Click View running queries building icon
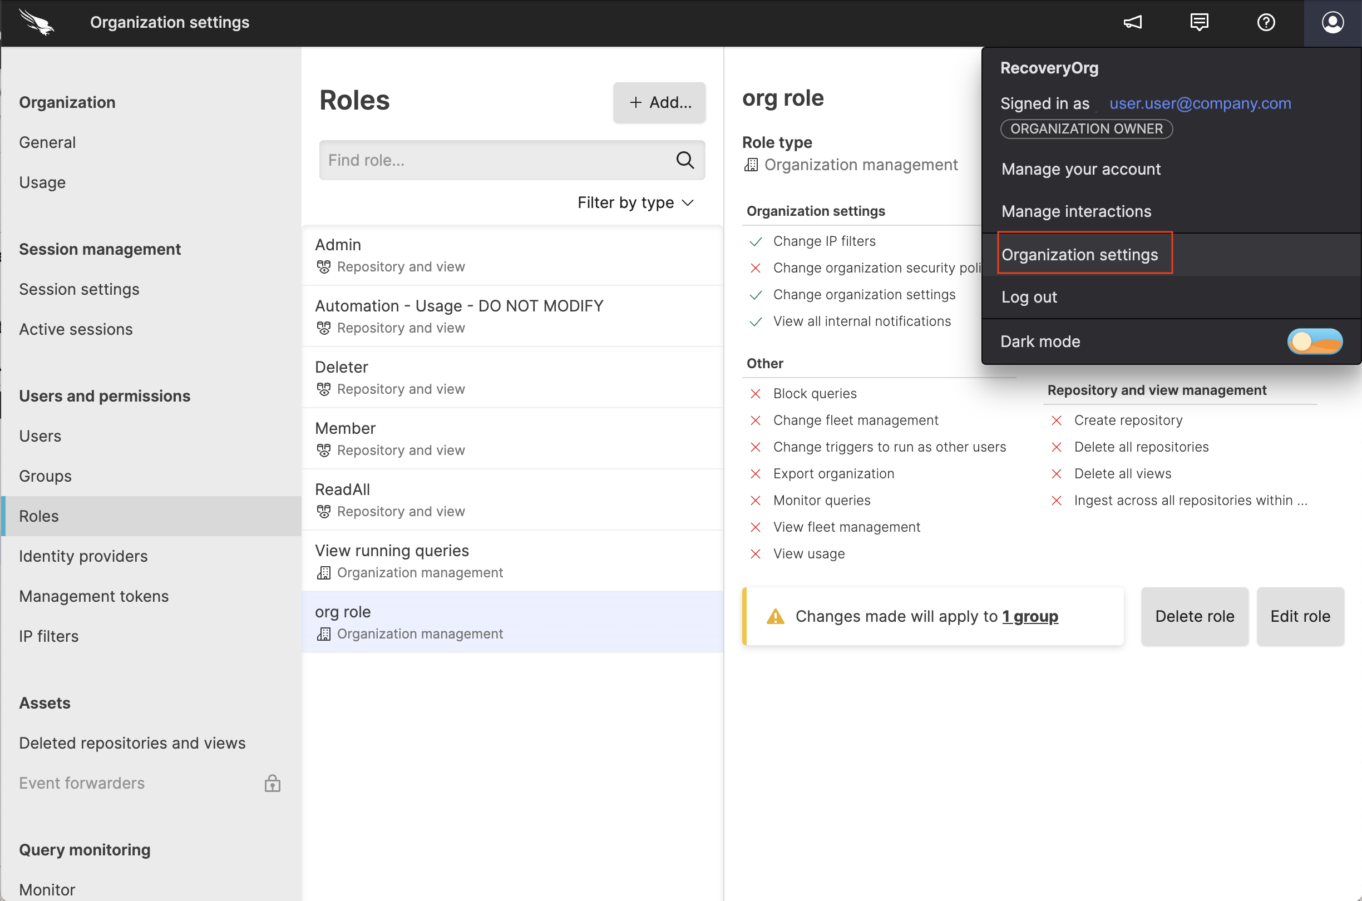The width and height of the screenshot is (1362, 901). 324,572
